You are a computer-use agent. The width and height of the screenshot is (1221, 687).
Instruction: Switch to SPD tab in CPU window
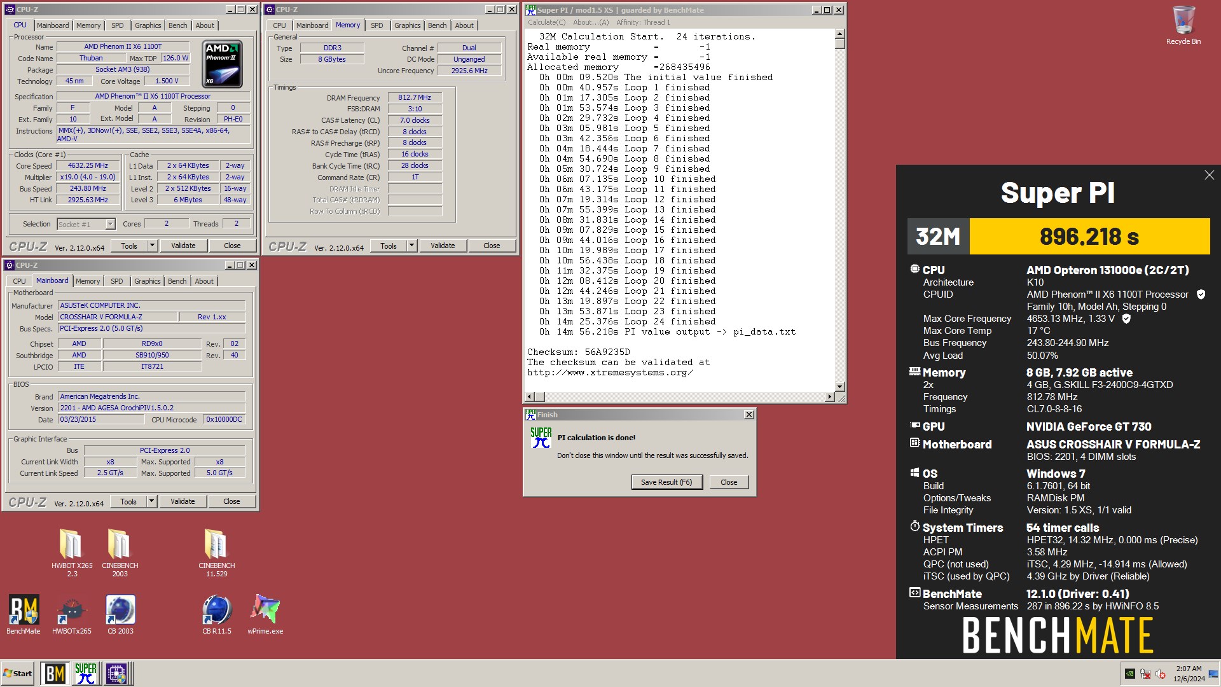tap(118, 25)
